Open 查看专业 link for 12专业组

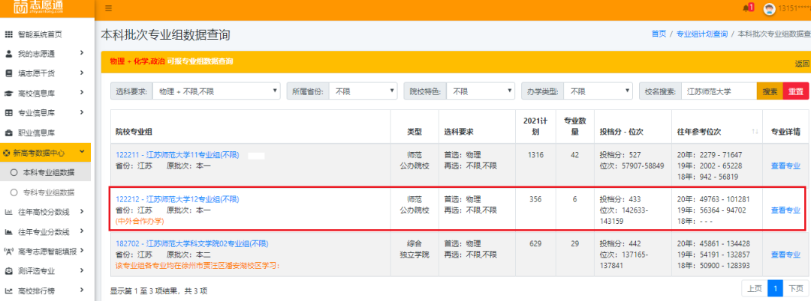pyautogui.click(x=785, y=210)
